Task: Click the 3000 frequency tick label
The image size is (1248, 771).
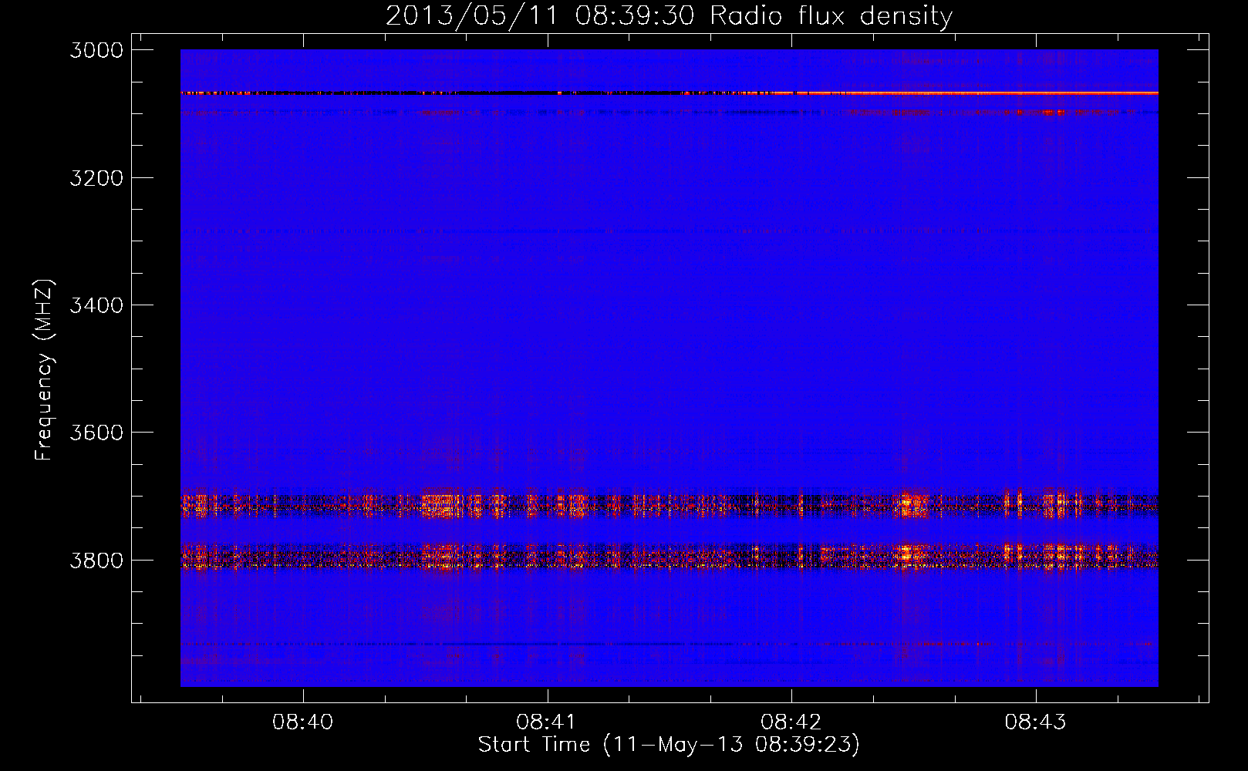Action: [x=96, y=50]
